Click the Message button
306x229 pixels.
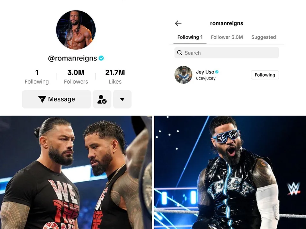point(56,99)
